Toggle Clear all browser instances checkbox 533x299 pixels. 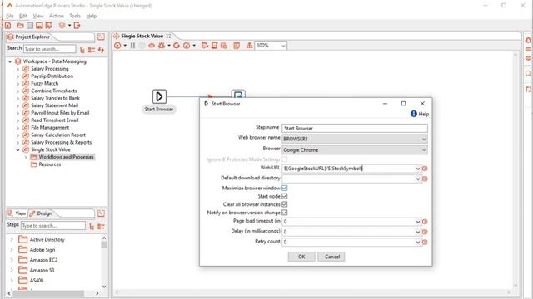point(285,204)
